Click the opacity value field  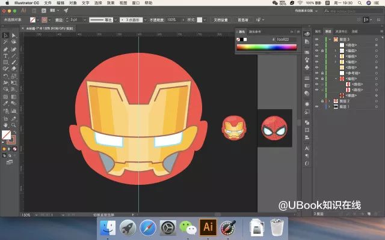[173, 20]
